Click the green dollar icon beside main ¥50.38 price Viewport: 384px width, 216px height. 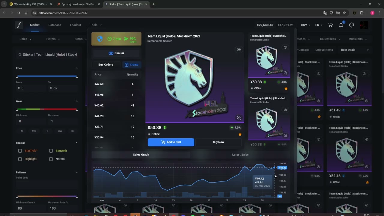click(x=165, y=127)
